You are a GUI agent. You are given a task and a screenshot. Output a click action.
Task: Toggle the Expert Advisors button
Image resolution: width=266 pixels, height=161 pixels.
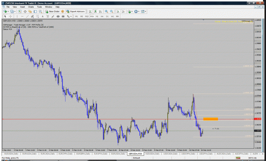(x=75, y=11)
